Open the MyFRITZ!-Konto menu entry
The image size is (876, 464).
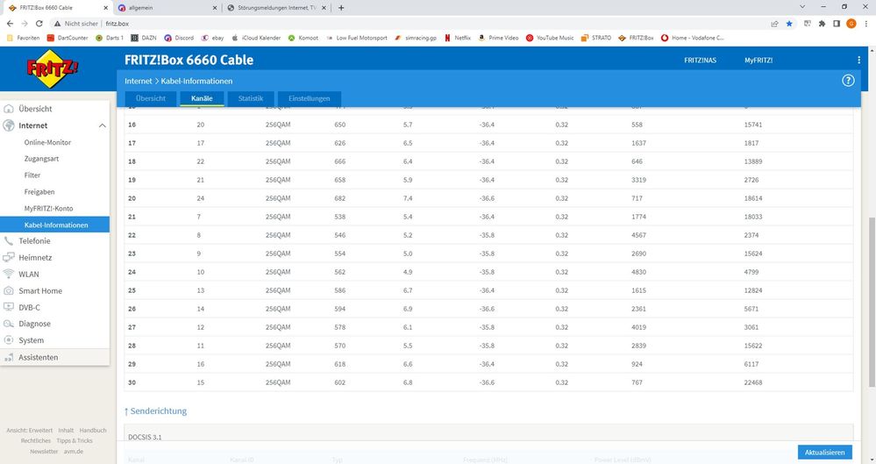tap(48, 209)
